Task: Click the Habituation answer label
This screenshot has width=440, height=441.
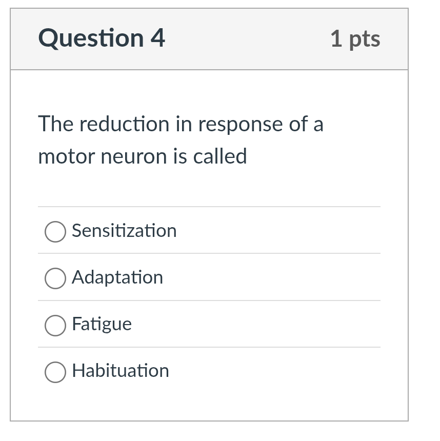Action: click(121, 371)
